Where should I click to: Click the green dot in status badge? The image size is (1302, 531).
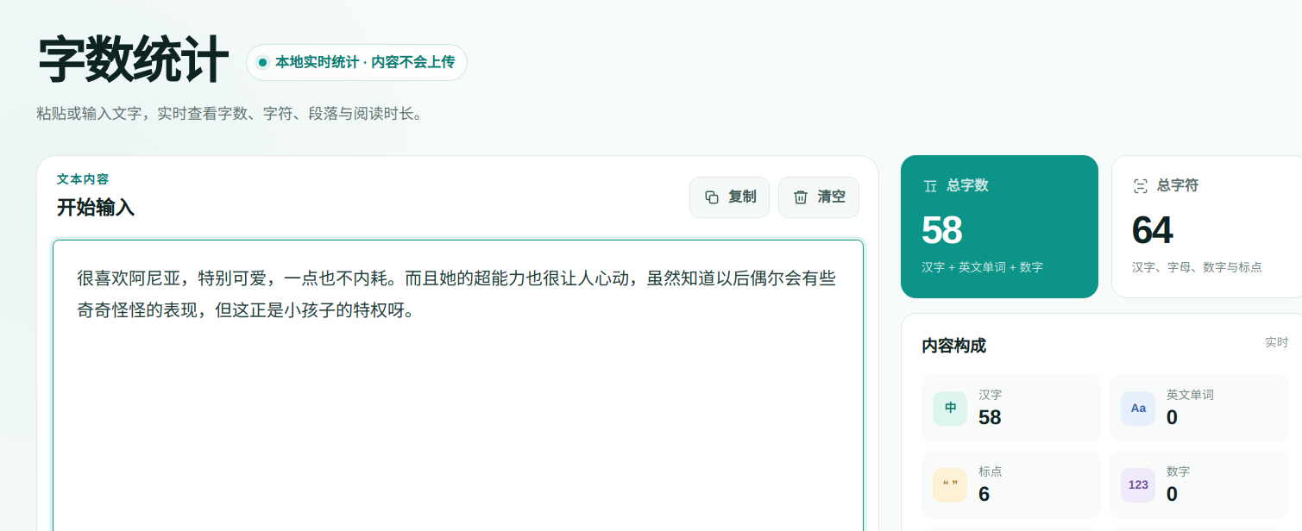[x=262, y=62]
